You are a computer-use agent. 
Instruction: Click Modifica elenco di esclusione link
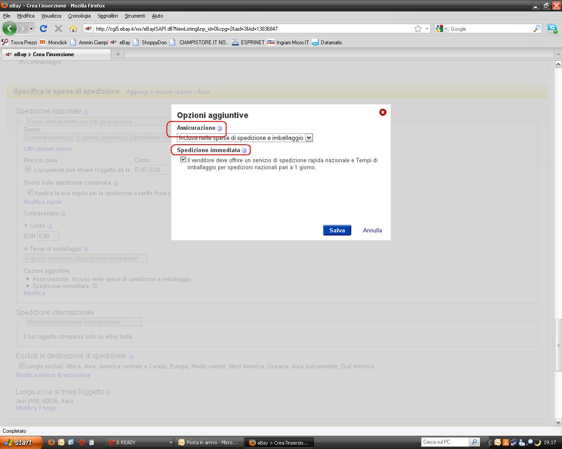pos(53,375)
